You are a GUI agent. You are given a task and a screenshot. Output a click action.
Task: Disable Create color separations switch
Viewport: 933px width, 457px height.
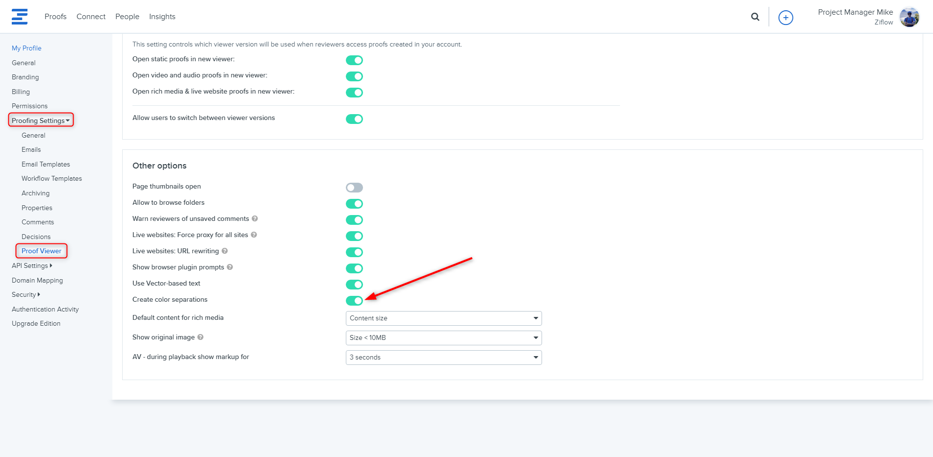pos(354,301)
